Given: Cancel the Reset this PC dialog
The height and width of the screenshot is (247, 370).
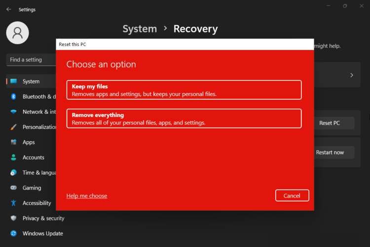Looking at the screenshot, I should pyautogui.click(x=292, y=196).
